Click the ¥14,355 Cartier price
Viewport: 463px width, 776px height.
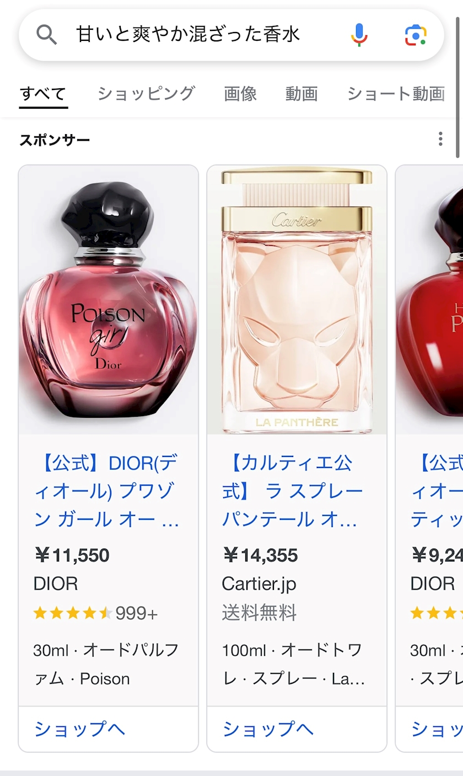click(x=260, y=555)
